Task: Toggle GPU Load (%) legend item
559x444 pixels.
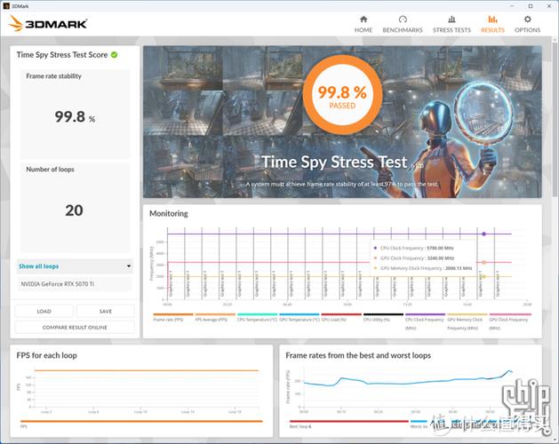Action: tap(341, 317)
